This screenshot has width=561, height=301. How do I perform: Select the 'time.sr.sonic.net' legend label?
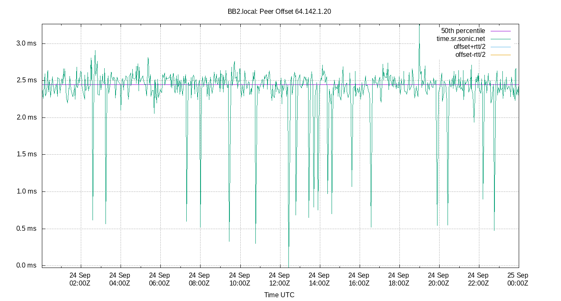[461, 39]
